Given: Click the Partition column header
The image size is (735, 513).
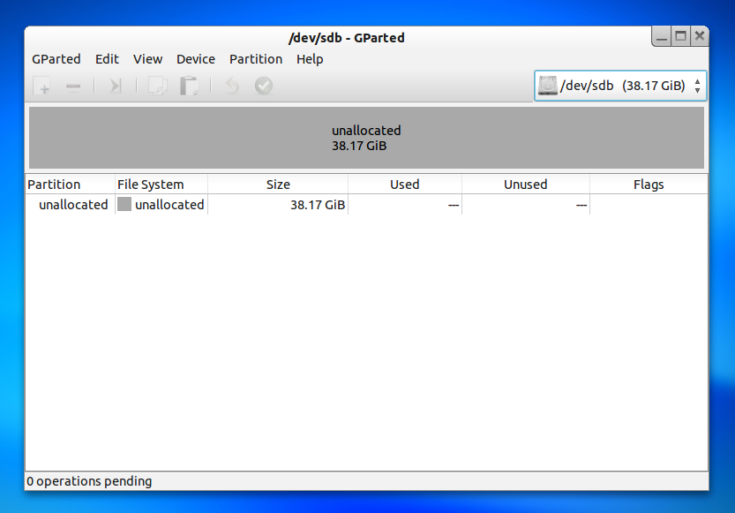Looking at the screenshot, I should tap(70, 185).
